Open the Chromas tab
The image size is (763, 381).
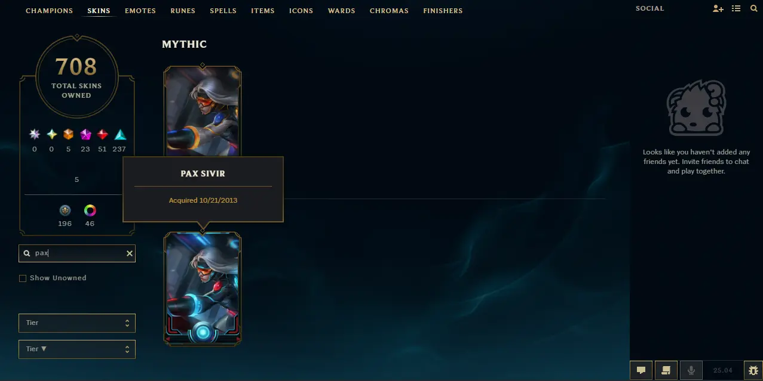(389, 11)
